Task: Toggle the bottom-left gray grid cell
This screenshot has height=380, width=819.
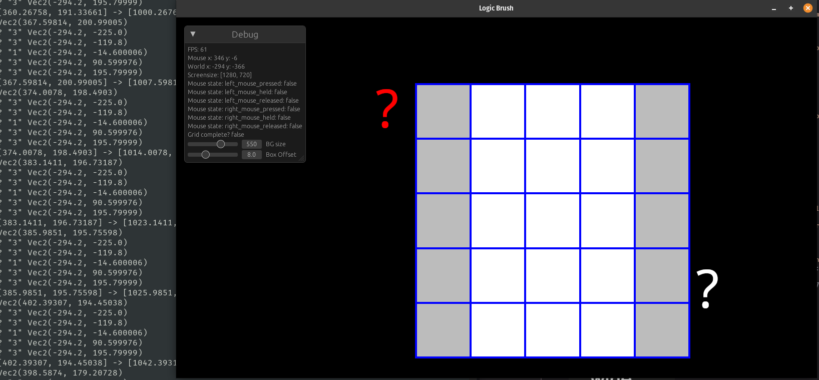Action: point(443,330)
